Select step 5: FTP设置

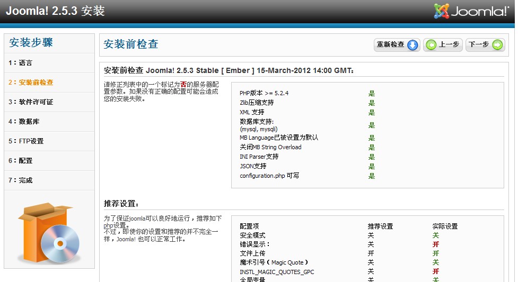49,141
